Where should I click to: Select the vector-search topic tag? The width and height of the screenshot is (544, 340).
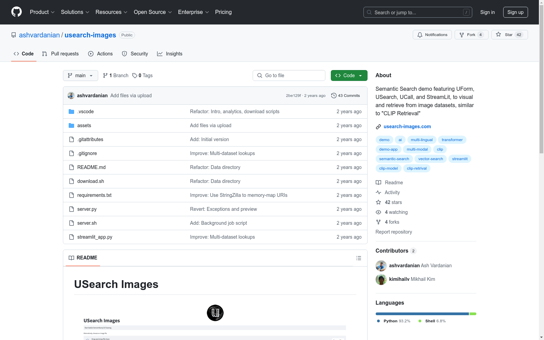(x=431, y=159)
